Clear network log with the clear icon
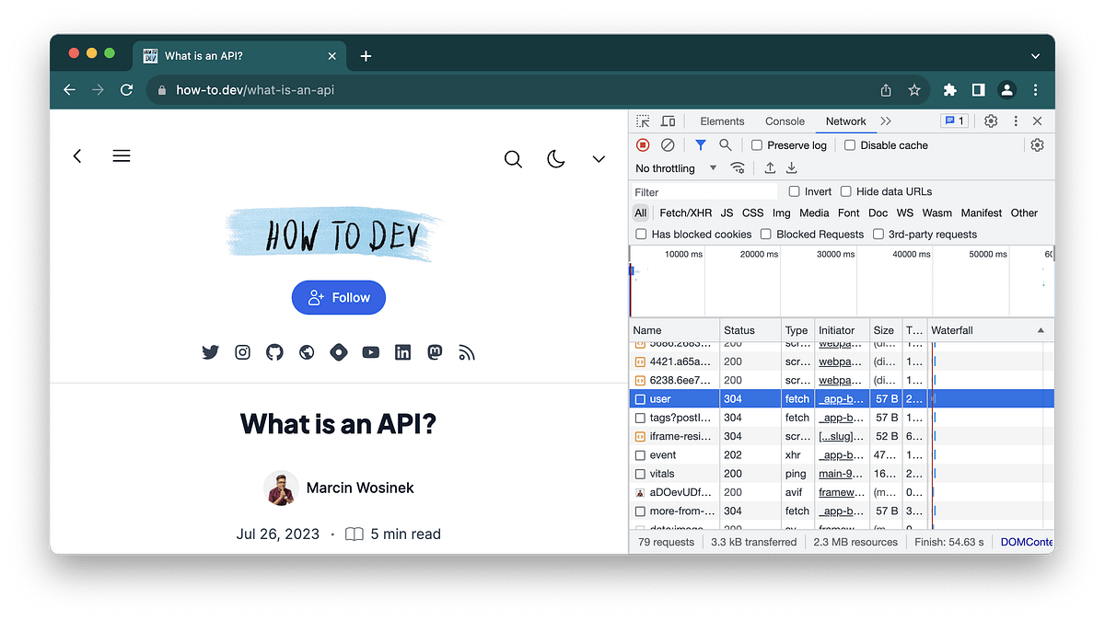1105x620 pixels. 668,144
